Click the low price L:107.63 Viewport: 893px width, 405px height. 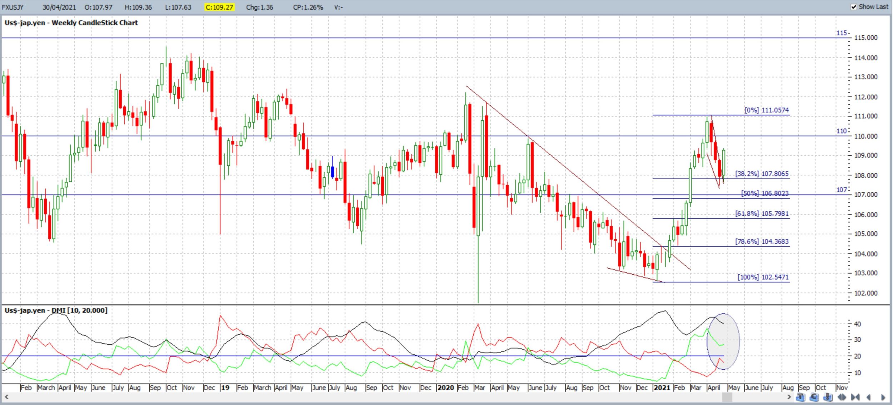[x=178, y=7]
